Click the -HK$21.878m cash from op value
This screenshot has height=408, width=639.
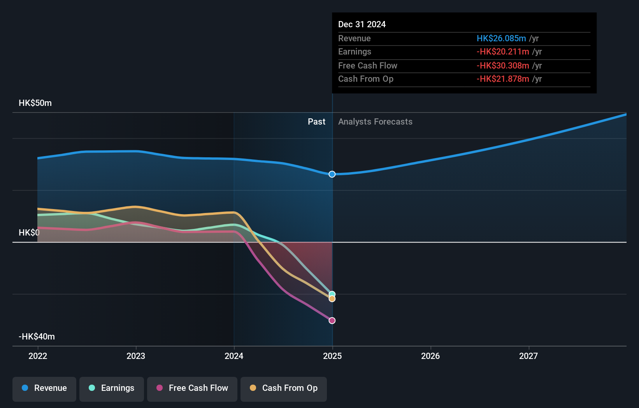[503, 79]
